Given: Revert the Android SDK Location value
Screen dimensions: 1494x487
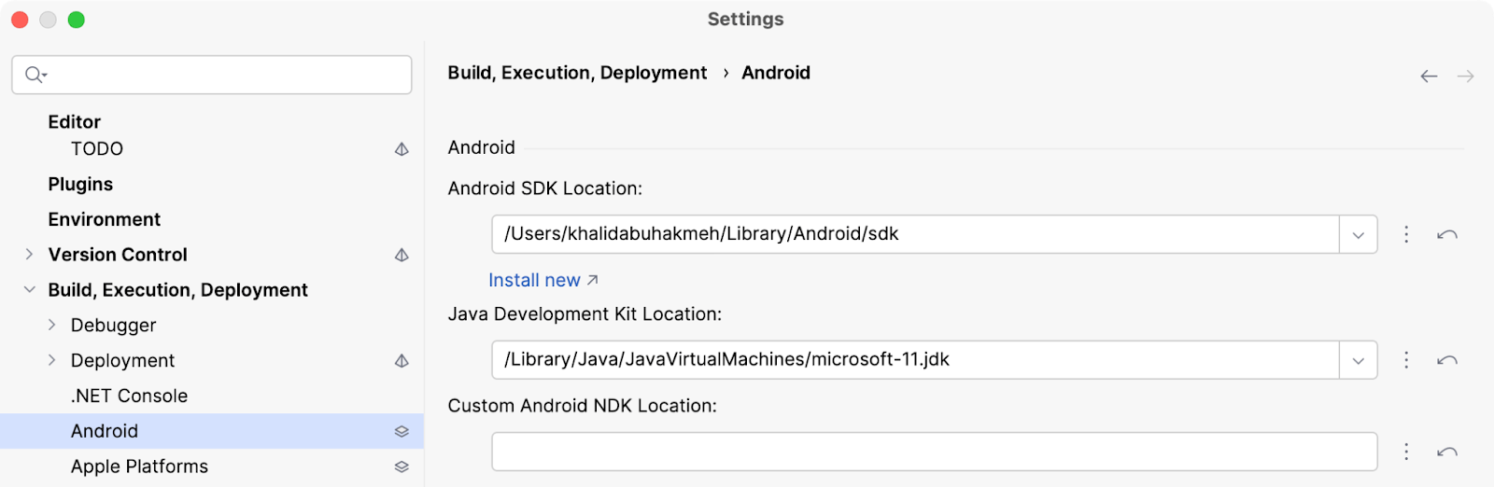Looking at the screenshot, I should (1447, 234).
